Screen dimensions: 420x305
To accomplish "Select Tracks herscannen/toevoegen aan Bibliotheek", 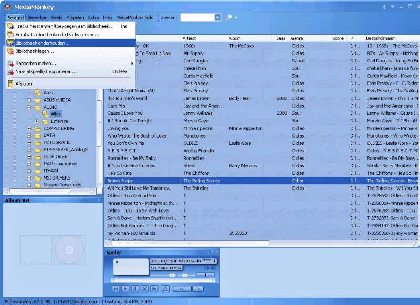I will [x=71, y=26].
